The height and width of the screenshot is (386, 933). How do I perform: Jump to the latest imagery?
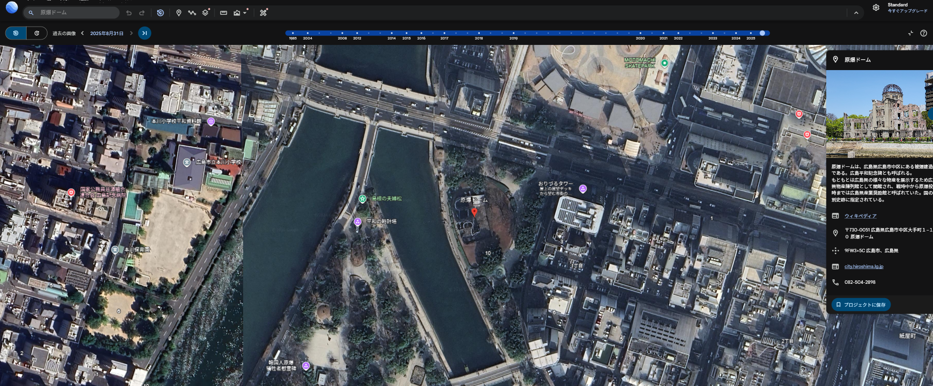(144, 33)
